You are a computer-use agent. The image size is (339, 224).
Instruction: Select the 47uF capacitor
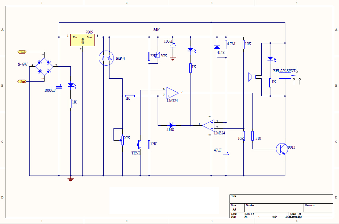226,154
